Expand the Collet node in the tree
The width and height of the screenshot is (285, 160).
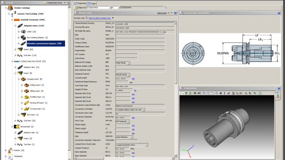pos(19,32)
